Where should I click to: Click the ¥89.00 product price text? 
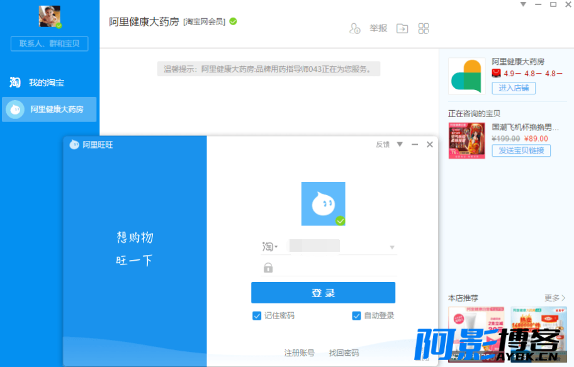click(x=536, y=139)
